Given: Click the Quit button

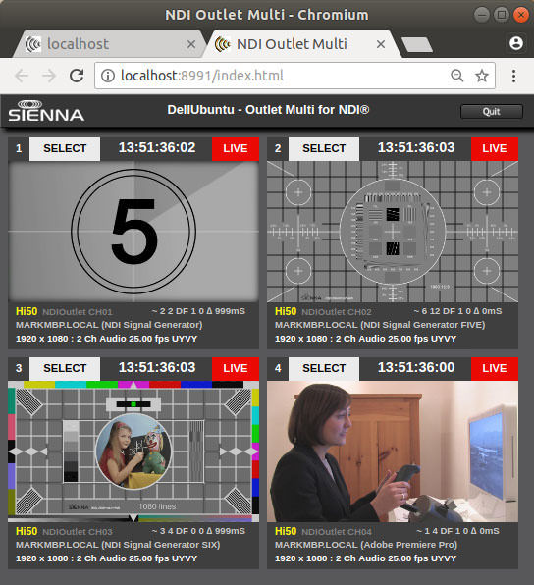Looking at the screenshot, I should (x=492, y=111).
